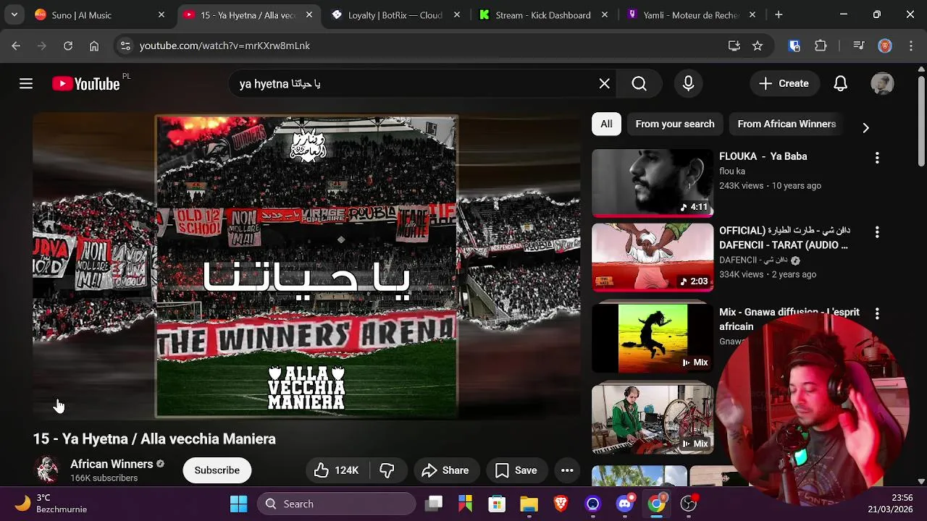Play the FLOUKA - Ya Baba thumbnail
This screenshot has width=927, height=521.
(x=653, y=183)
